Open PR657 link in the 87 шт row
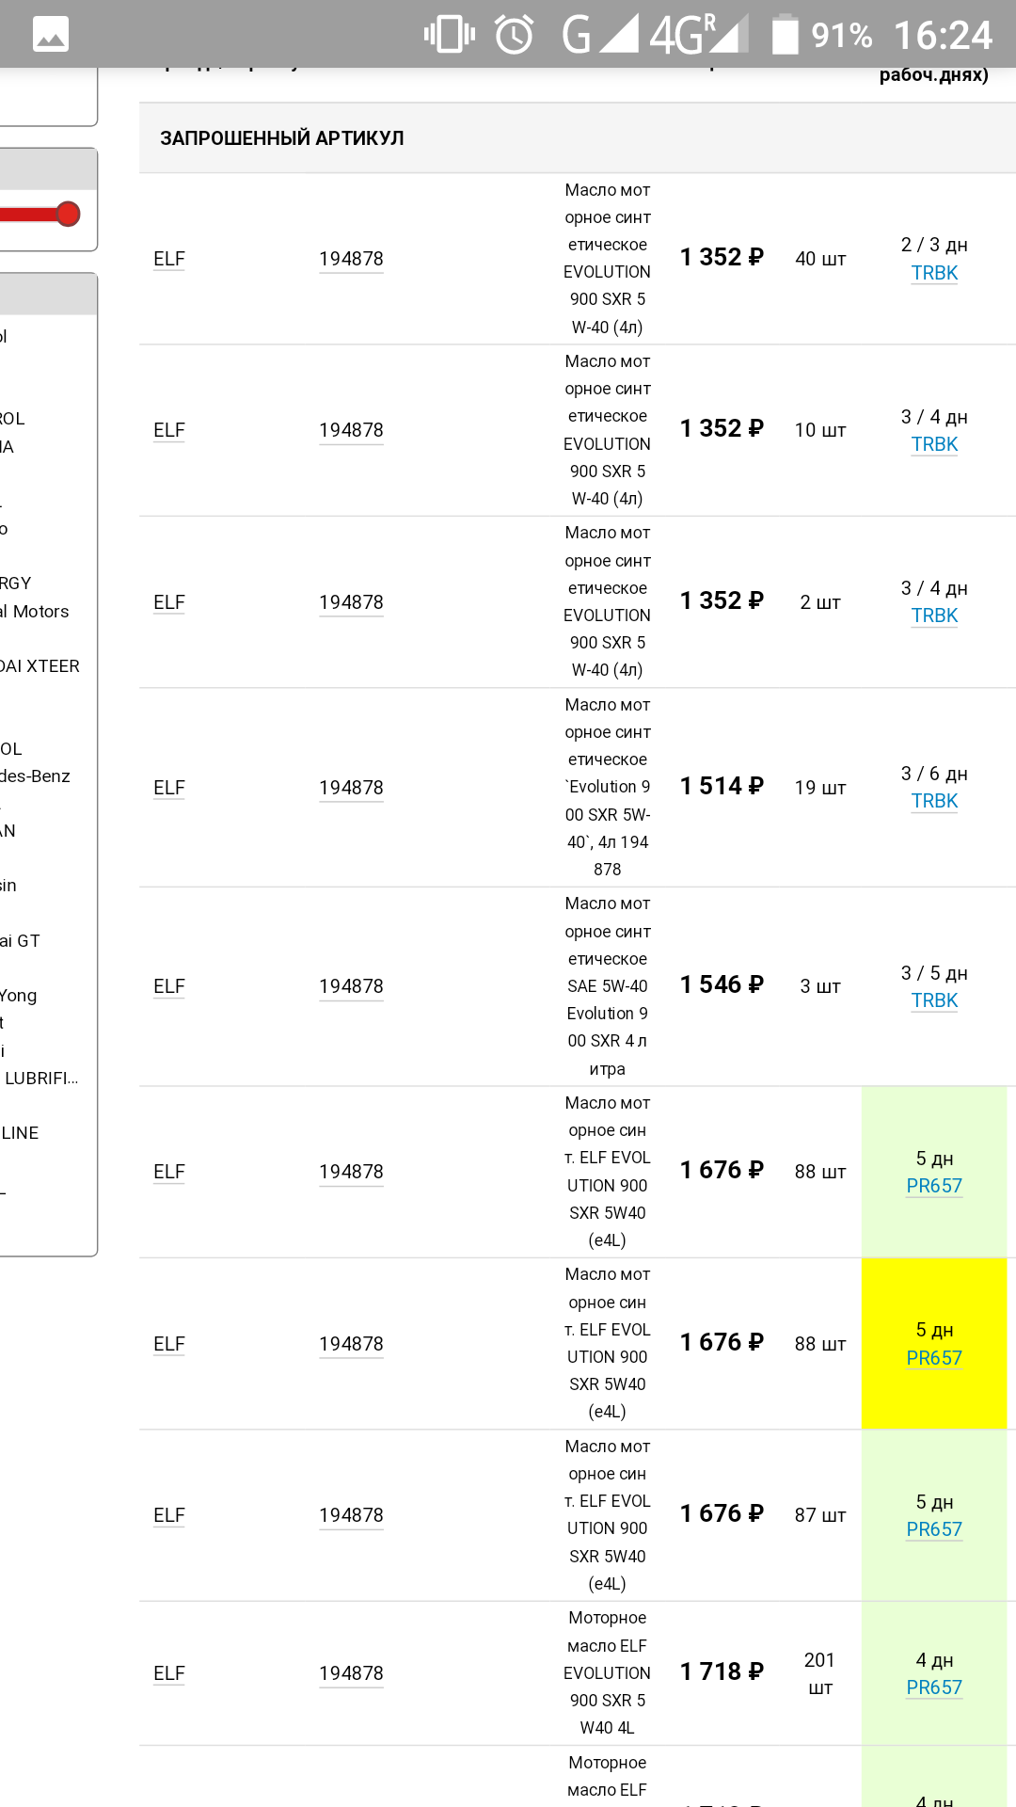1016x1807 pixels. click(x=934, y=1529)
